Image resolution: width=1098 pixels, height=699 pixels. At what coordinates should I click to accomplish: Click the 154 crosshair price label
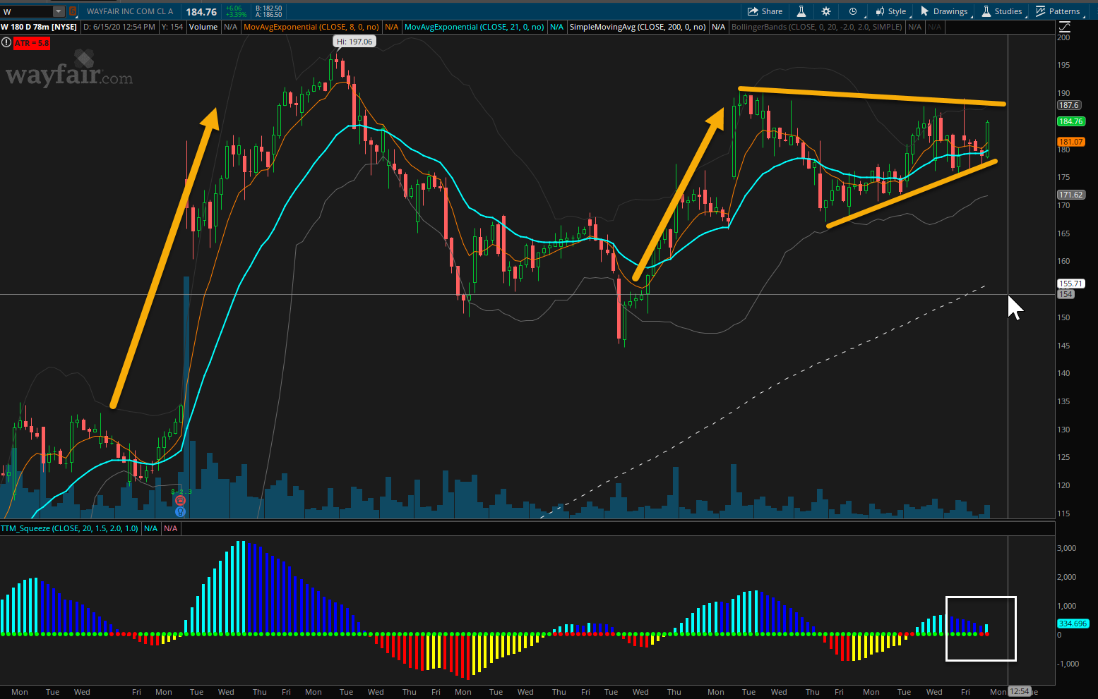(1066, 294)
